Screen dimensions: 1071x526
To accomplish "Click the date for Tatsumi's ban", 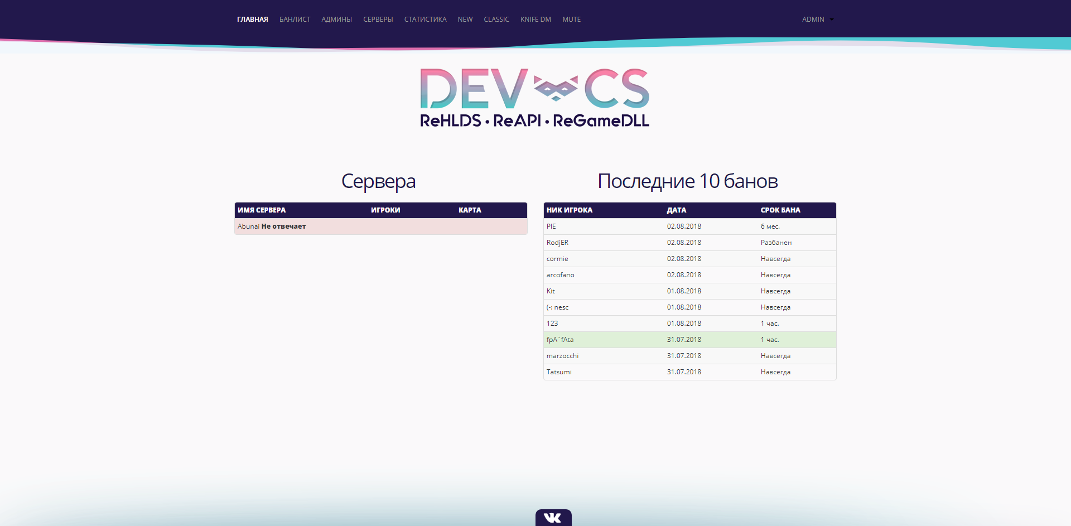I will point(684,372).
